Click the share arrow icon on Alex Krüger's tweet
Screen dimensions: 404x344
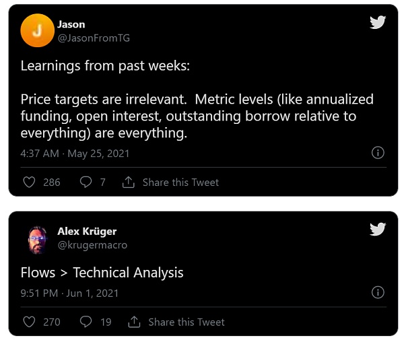coord(134,322)
